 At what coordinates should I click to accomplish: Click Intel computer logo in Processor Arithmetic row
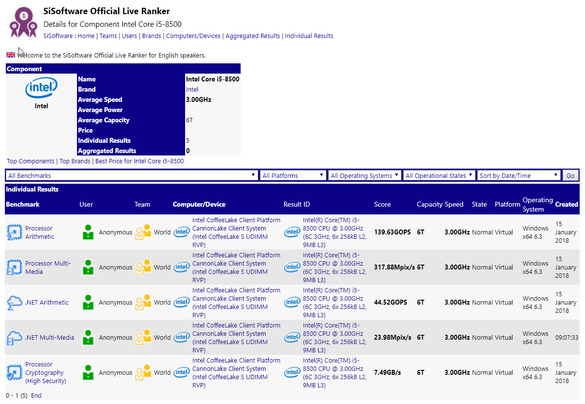182,232
